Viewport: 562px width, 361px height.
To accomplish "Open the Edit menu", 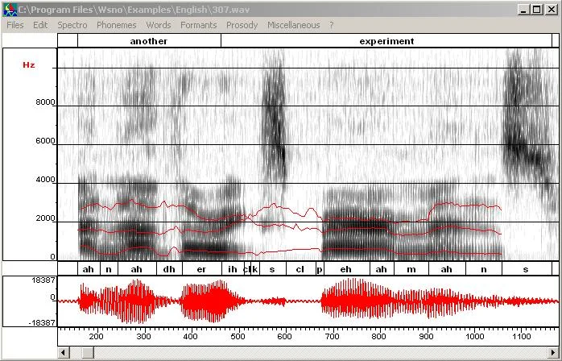I will (40, 25).
